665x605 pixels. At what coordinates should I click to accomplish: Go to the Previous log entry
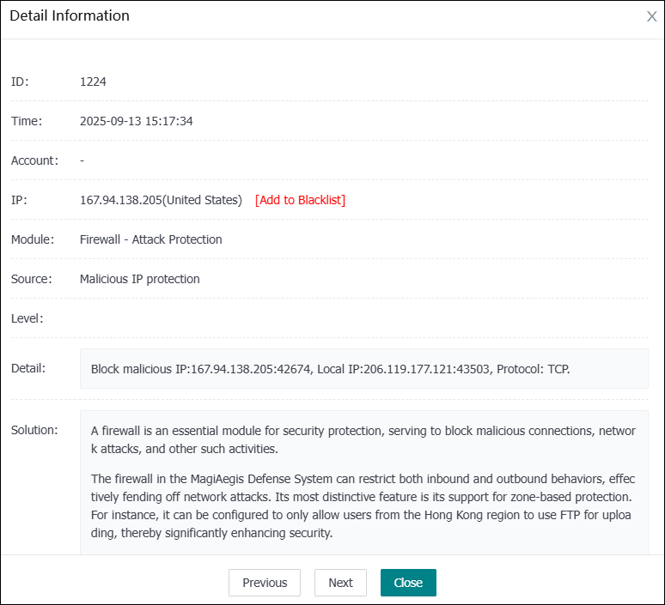pyautogui.click(x=264, y=583)
